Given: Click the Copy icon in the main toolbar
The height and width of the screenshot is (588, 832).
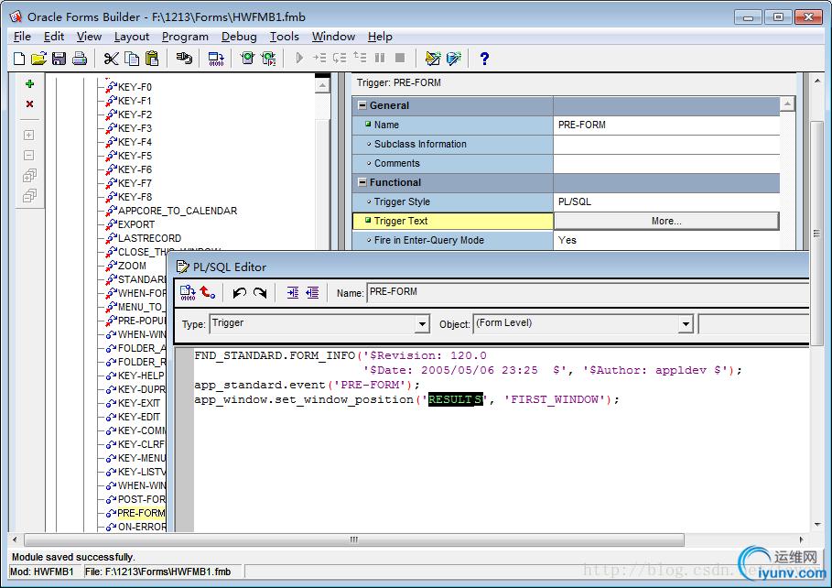Looking at the screenshot, I should click(x=132, y=59).
